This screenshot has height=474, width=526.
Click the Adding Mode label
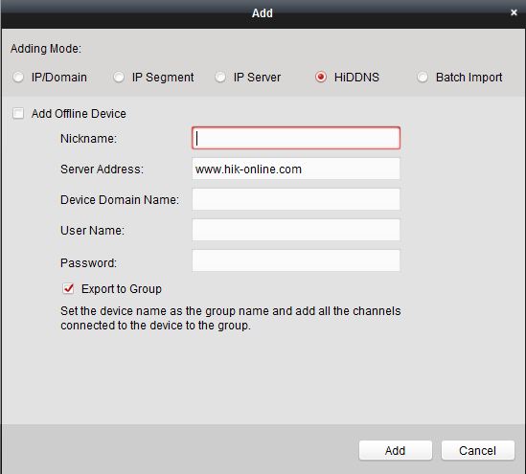46,49
